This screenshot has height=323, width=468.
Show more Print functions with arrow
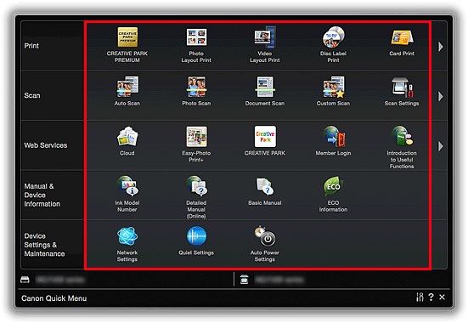[x=441, y=47]
